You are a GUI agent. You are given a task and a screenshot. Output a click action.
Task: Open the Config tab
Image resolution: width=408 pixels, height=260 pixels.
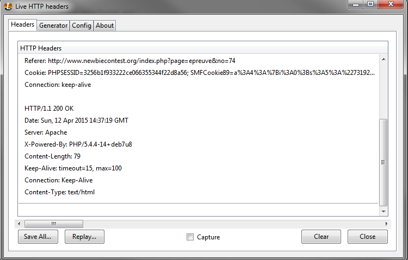(x=82, y=26)
